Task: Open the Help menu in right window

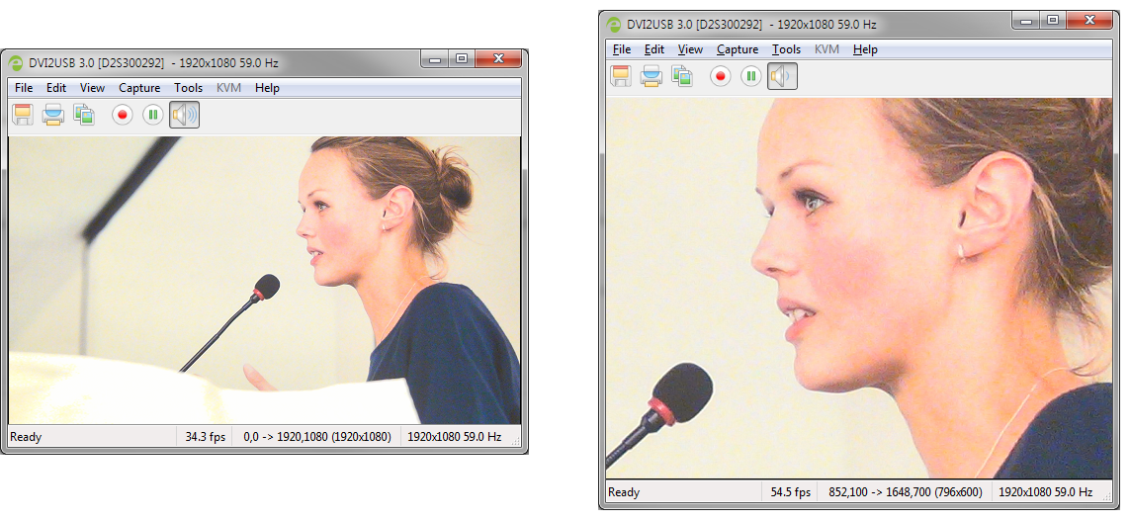Action: click(x=865, y=49)
